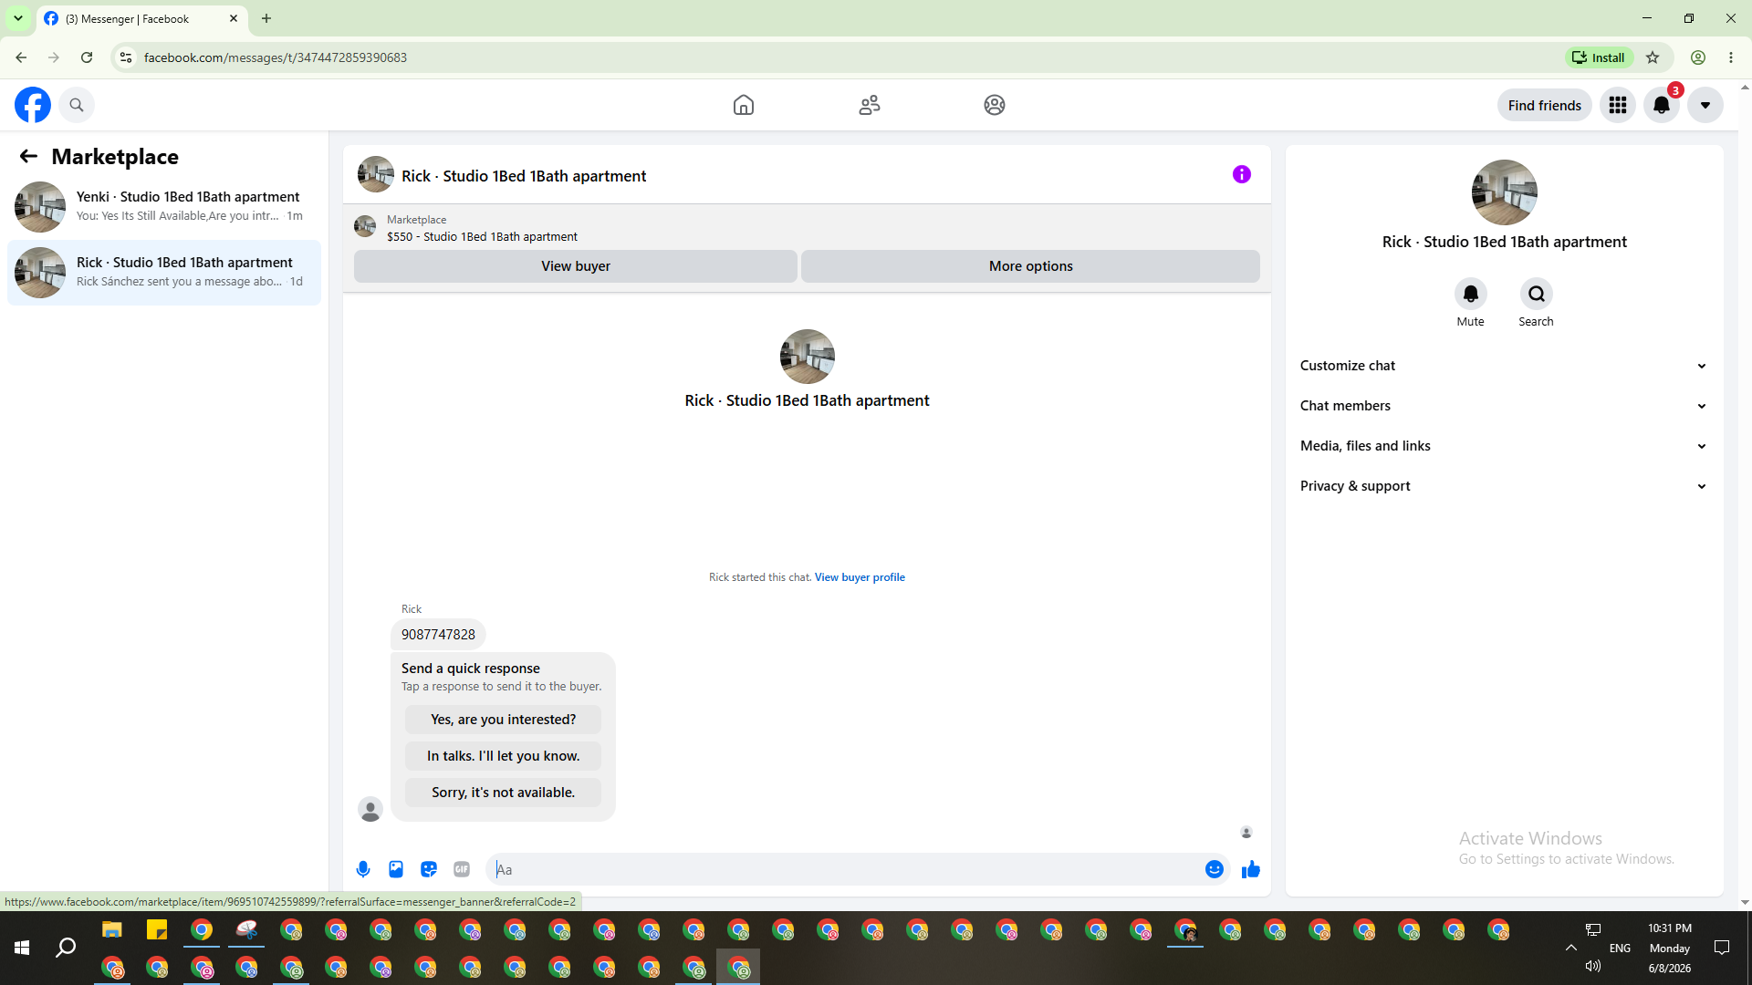1752x985 pixels.
Task: Click the Install app button in address bar
Action: coord(1599,57)
